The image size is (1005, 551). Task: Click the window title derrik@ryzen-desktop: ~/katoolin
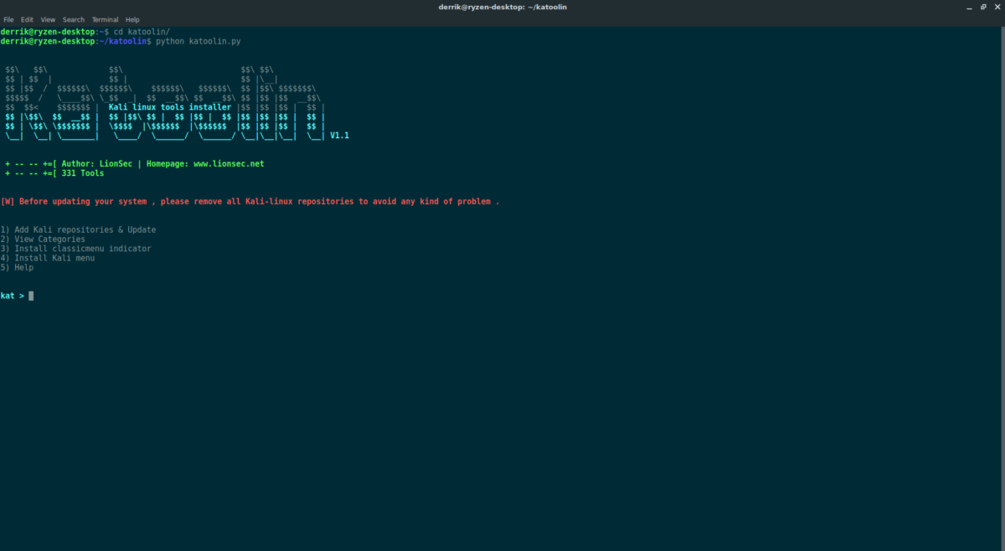click(x=502, y=7)
